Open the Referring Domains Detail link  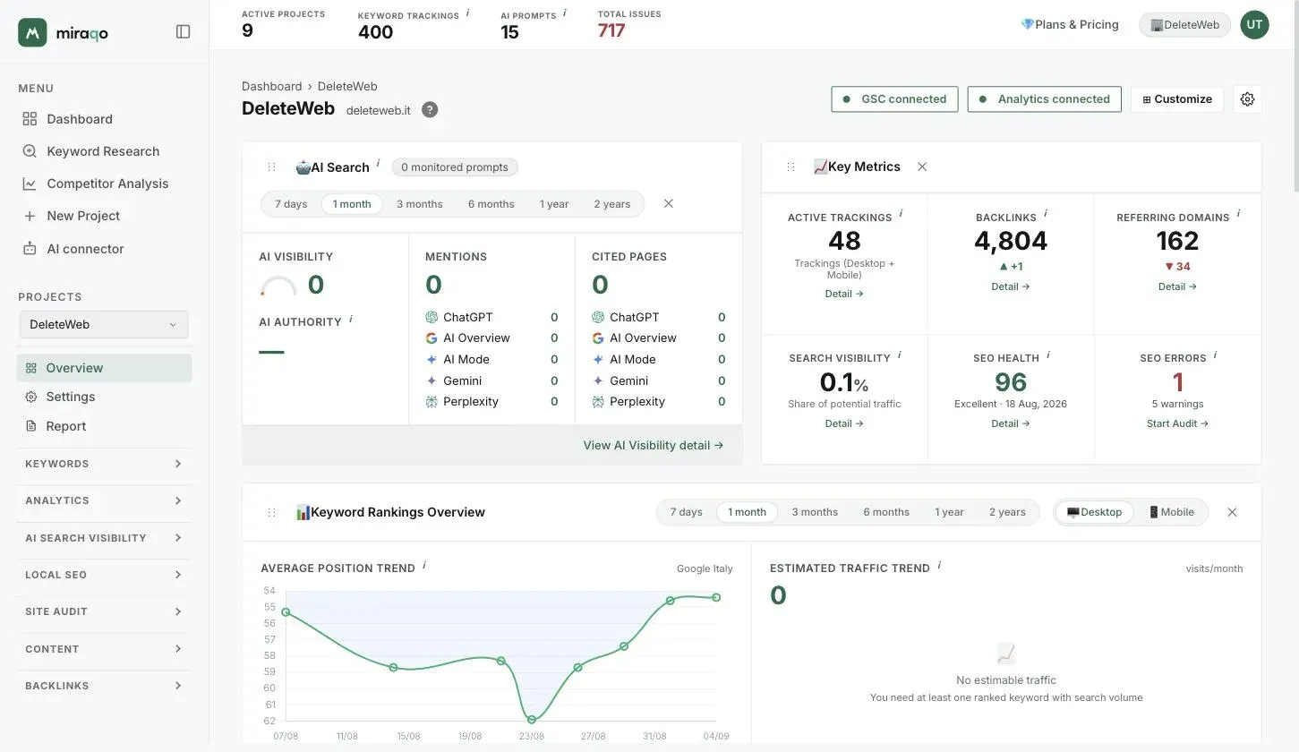click(1177, 286)
